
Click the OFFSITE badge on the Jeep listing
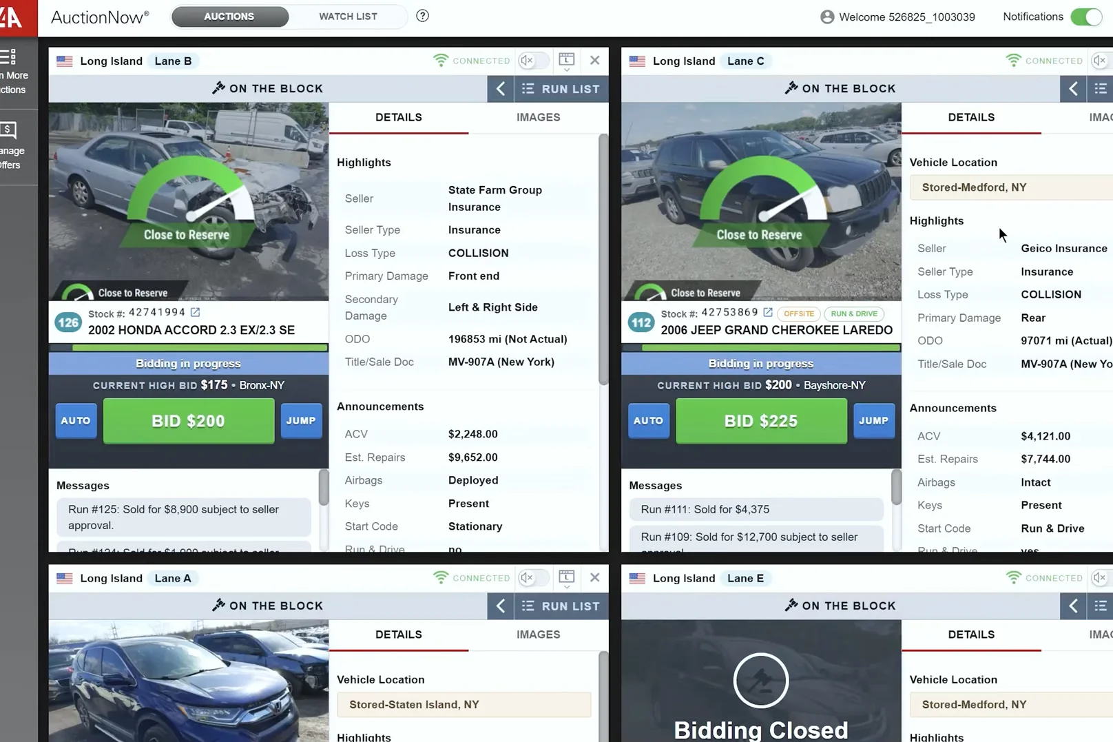coord(799,313)
